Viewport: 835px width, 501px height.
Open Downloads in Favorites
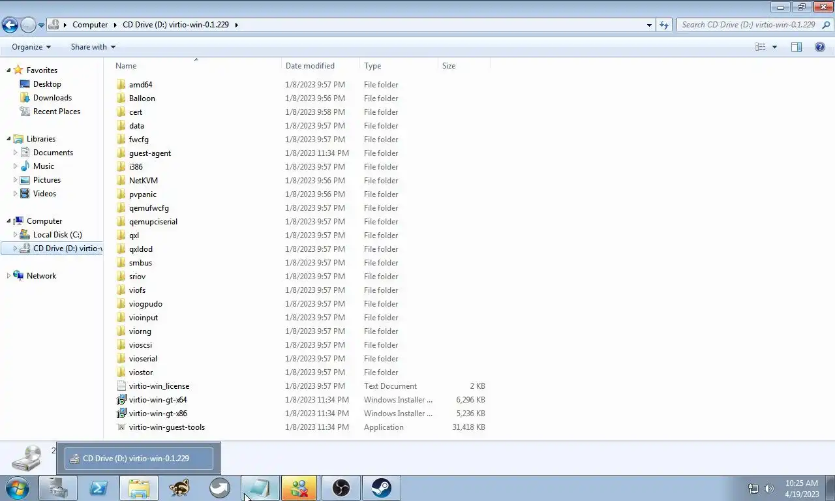click(52, 98)
